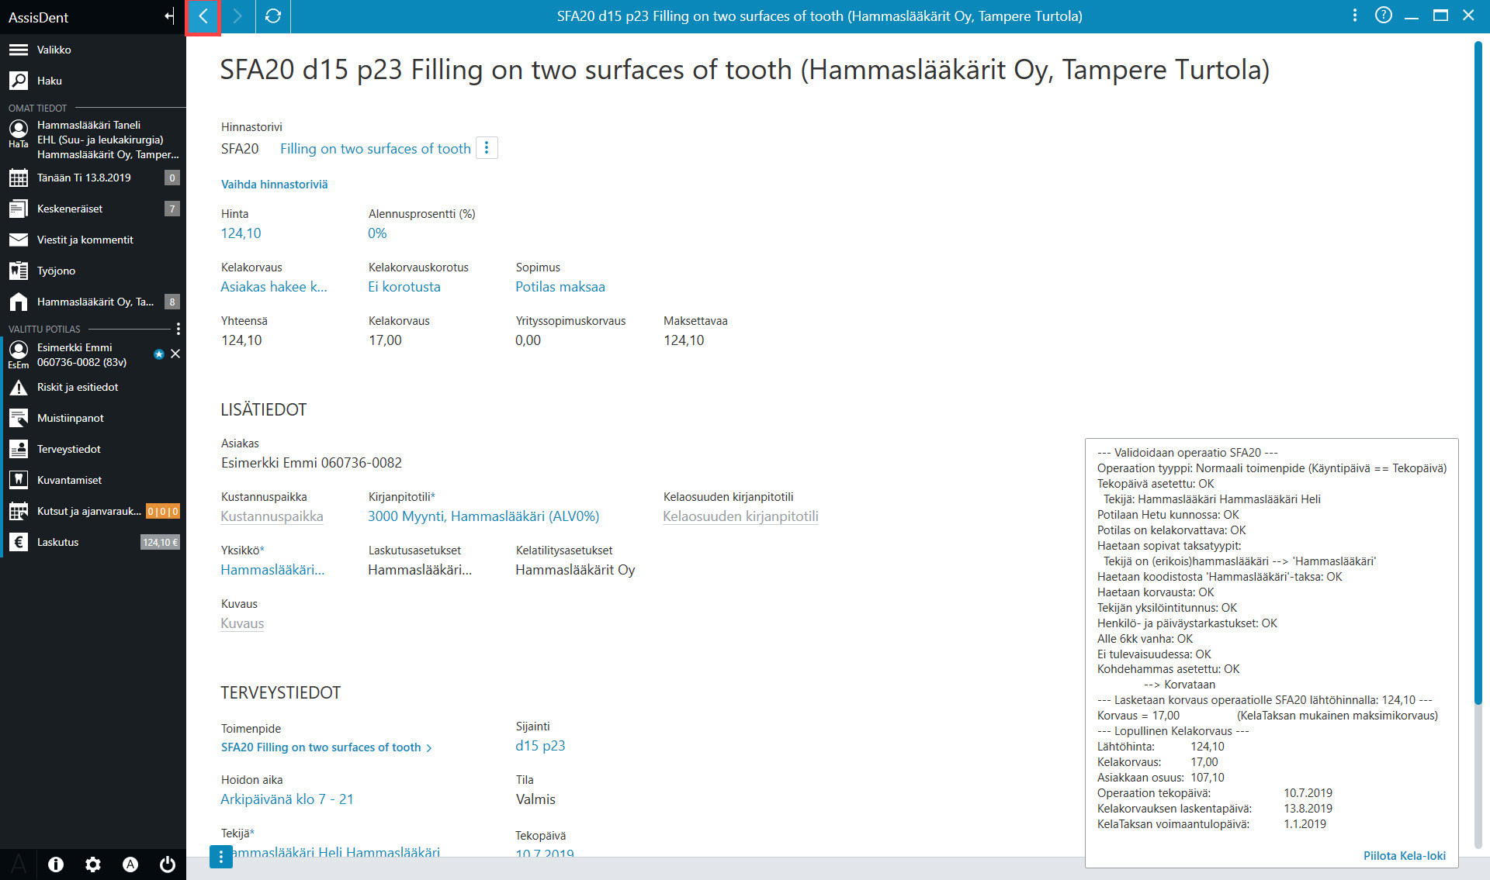The height and width of the screenshot is (880, 1490).
Task: Select patient Esimerkki Emmi in sidebar
Action: click(81, 355)
